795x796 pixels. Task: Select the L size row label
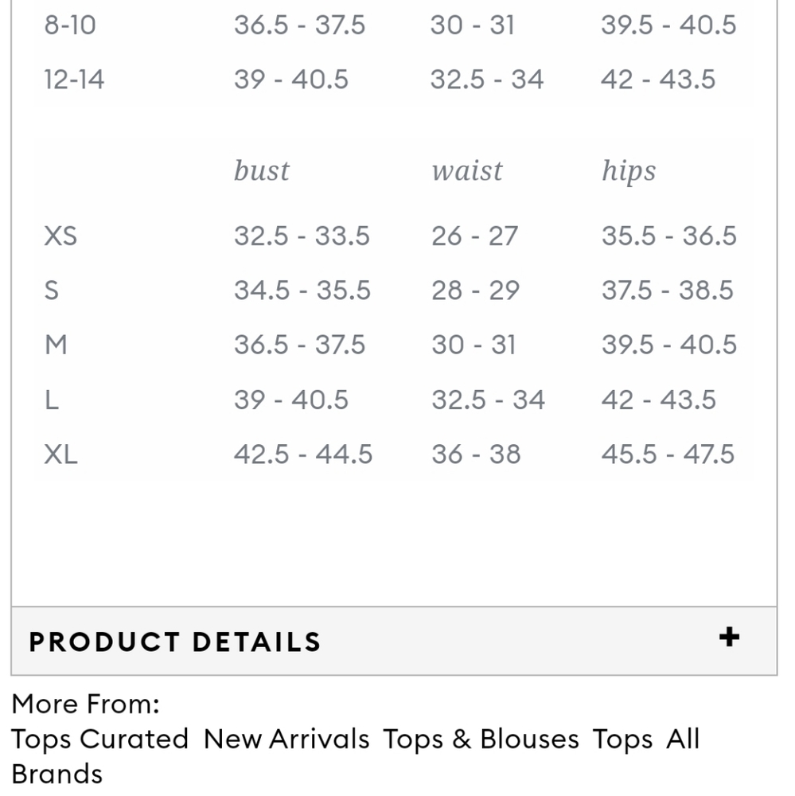(x=52, y=400)
